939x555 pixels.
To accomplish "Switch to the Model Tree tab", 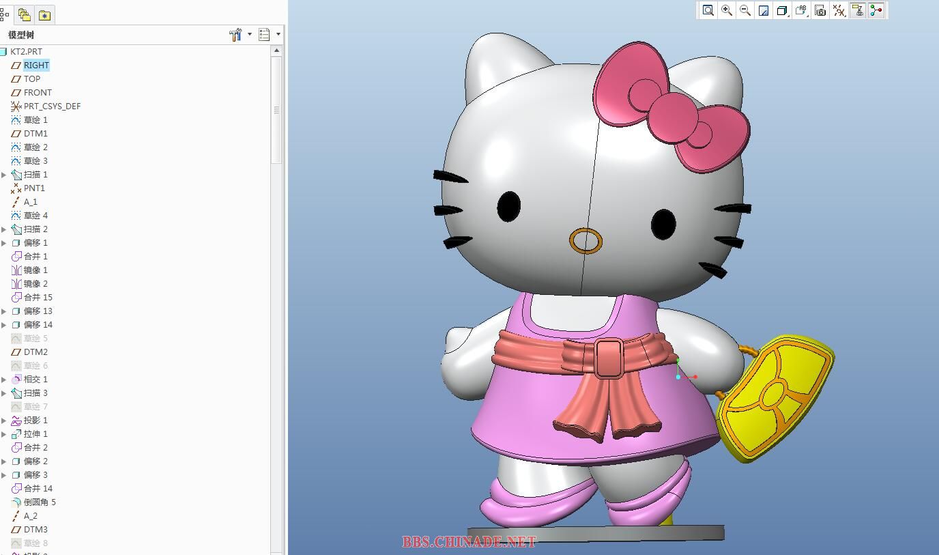I will (5, 14).
